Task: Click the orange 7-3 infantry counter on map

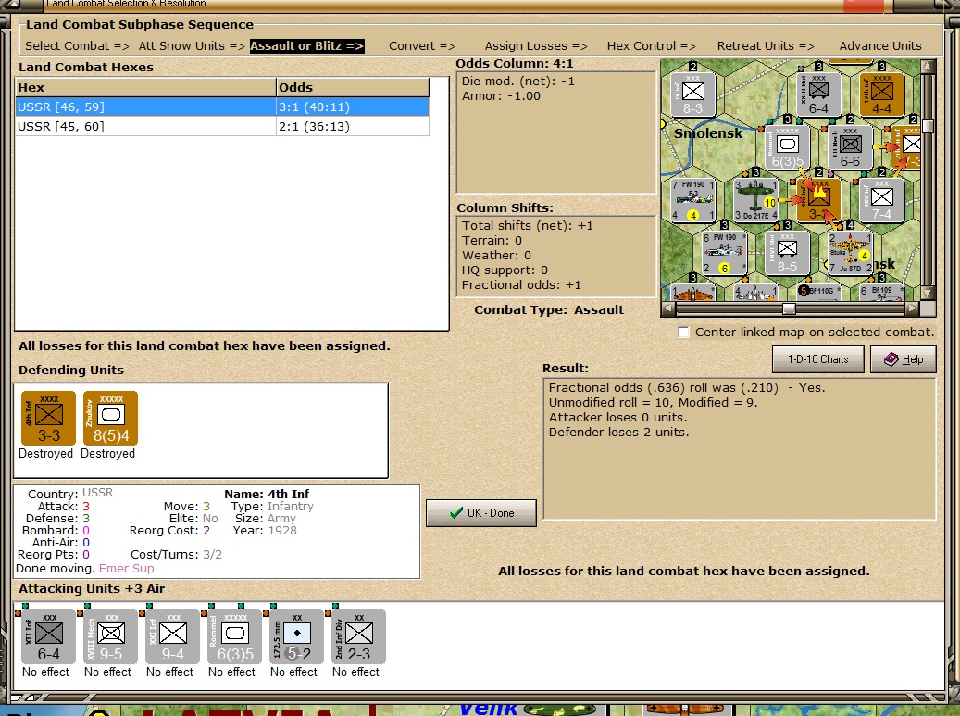Action: click(908, 147)
